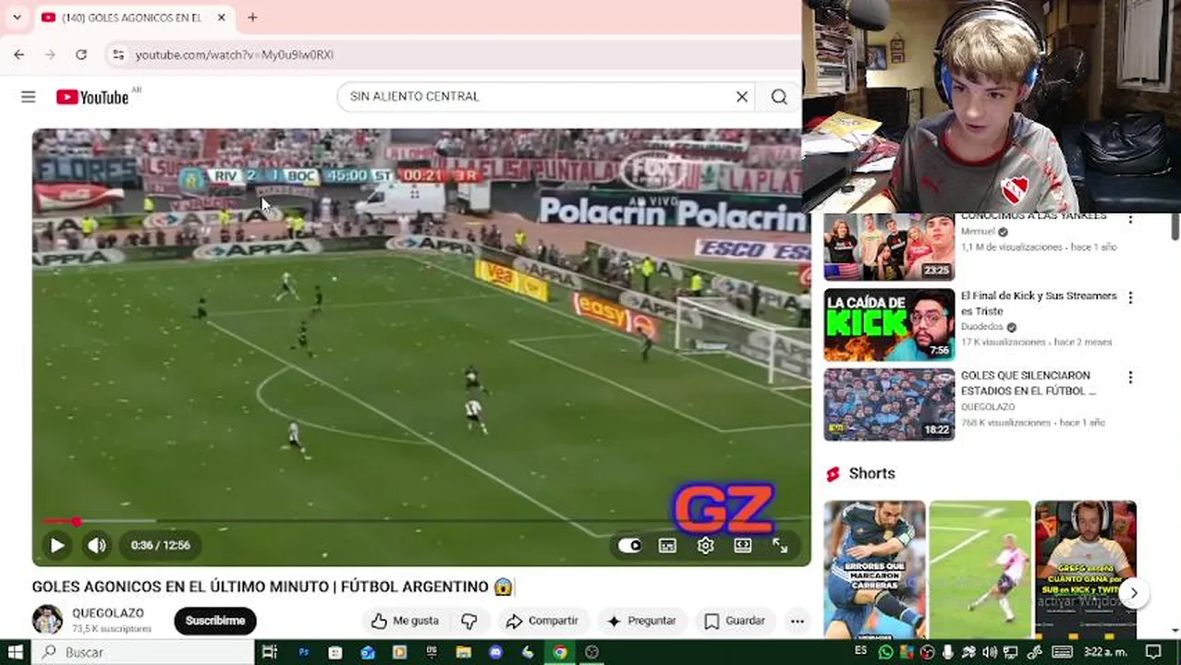
Task: Open the tab search dropdown arrow
Action: pos(17,18)
